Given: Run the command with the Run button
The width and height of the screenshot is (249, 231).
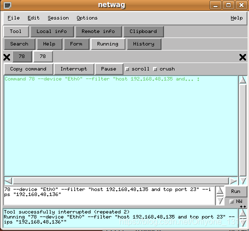Looking at the screenshot, I should click(235, 191).
